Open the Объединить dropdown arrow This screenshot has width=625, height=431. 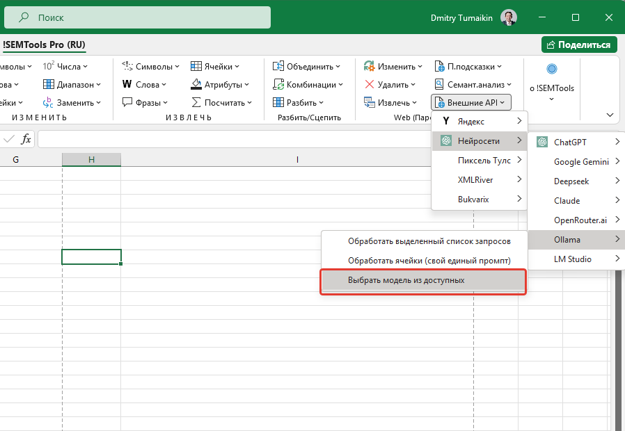[x=338, y=67]
